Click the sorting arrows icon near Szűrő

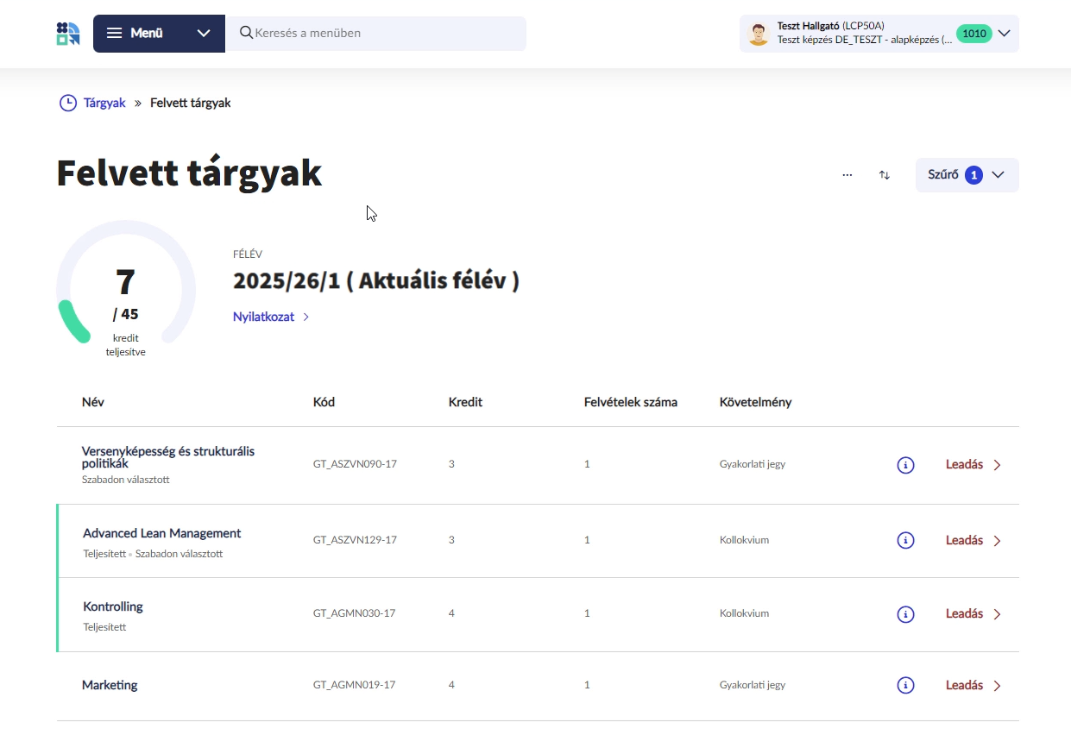pos(884,174)
